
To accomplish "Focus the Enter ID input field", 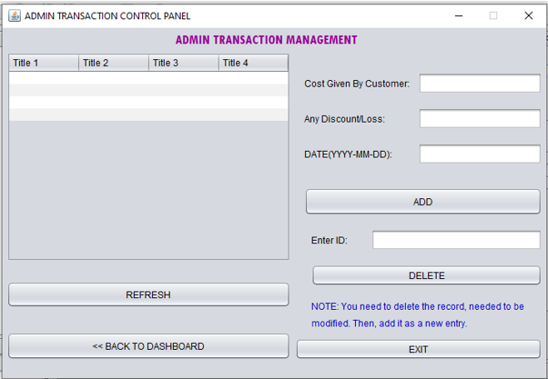I will point(456,240).
